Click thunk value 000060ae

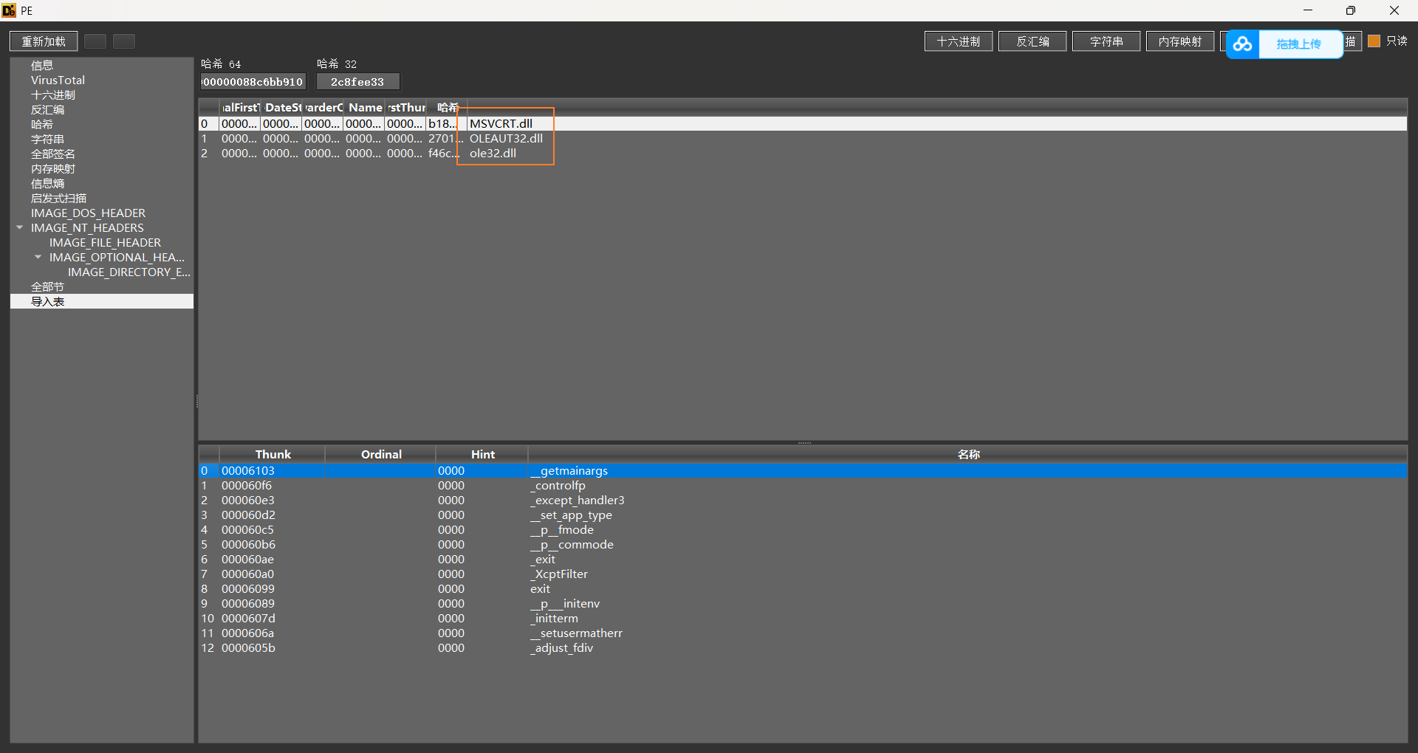247,559
